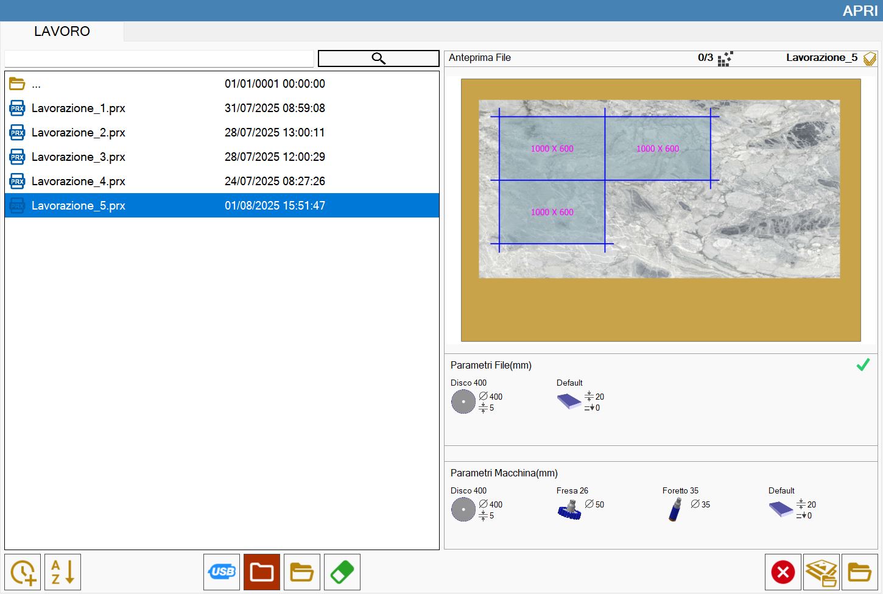
Task: Click the stacked slabs import button
Action: [x=821, y=572]
